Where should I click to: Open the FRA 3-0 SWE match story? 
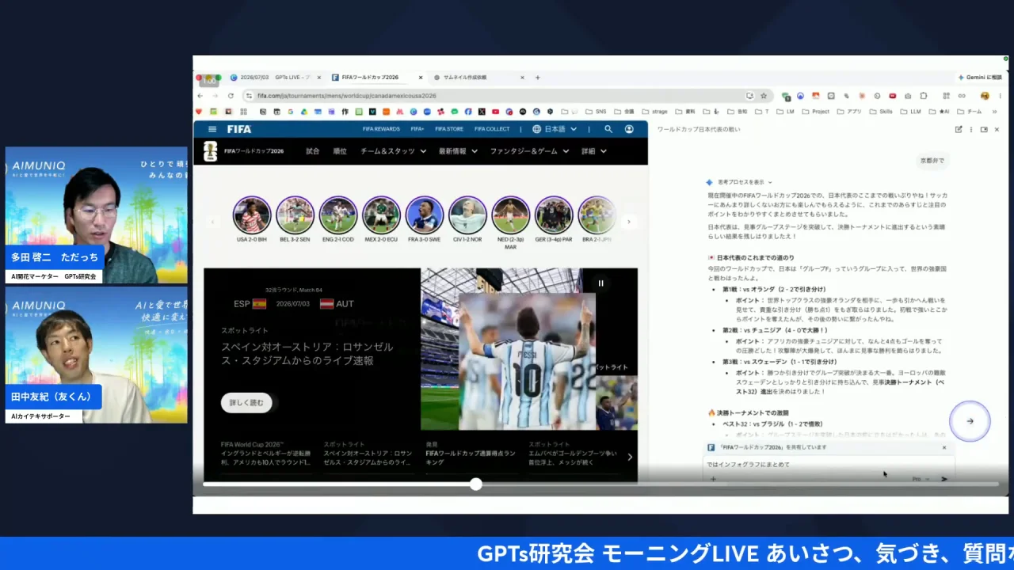(425, 219)
